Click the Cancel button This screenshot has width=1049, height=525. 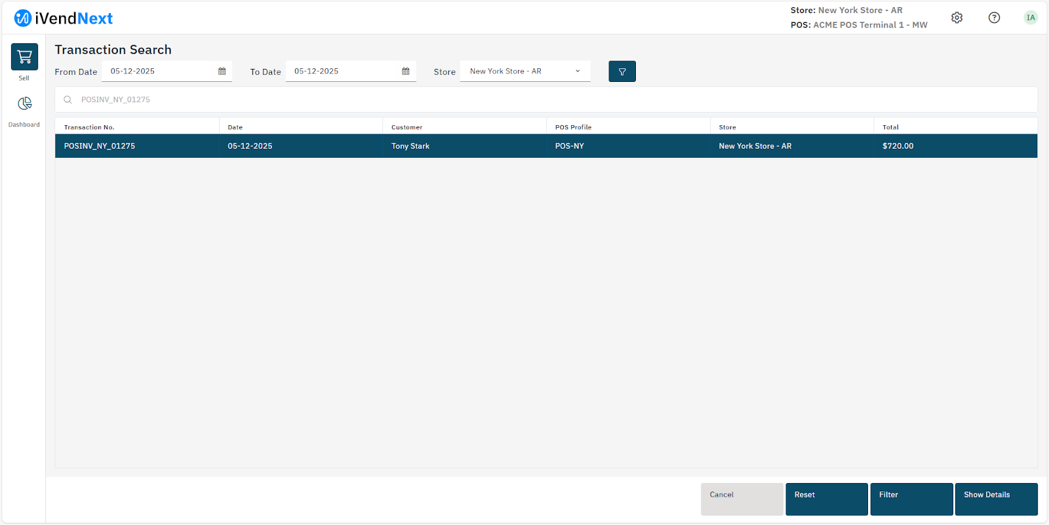point(742,499)
